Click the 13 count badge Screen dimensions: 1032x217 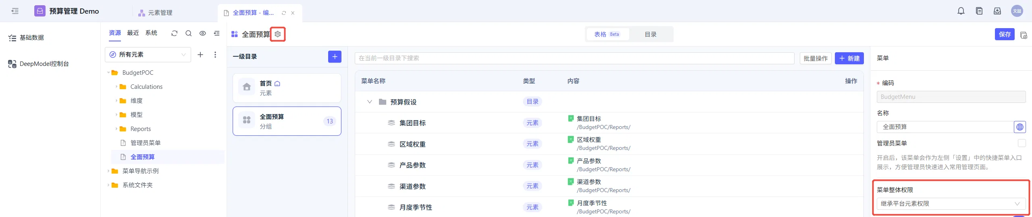[x=330, y=121]
